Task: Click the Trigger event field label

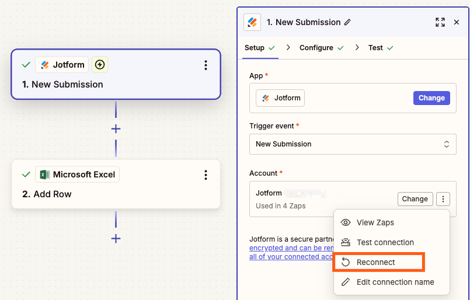Action: click(271, 126)
